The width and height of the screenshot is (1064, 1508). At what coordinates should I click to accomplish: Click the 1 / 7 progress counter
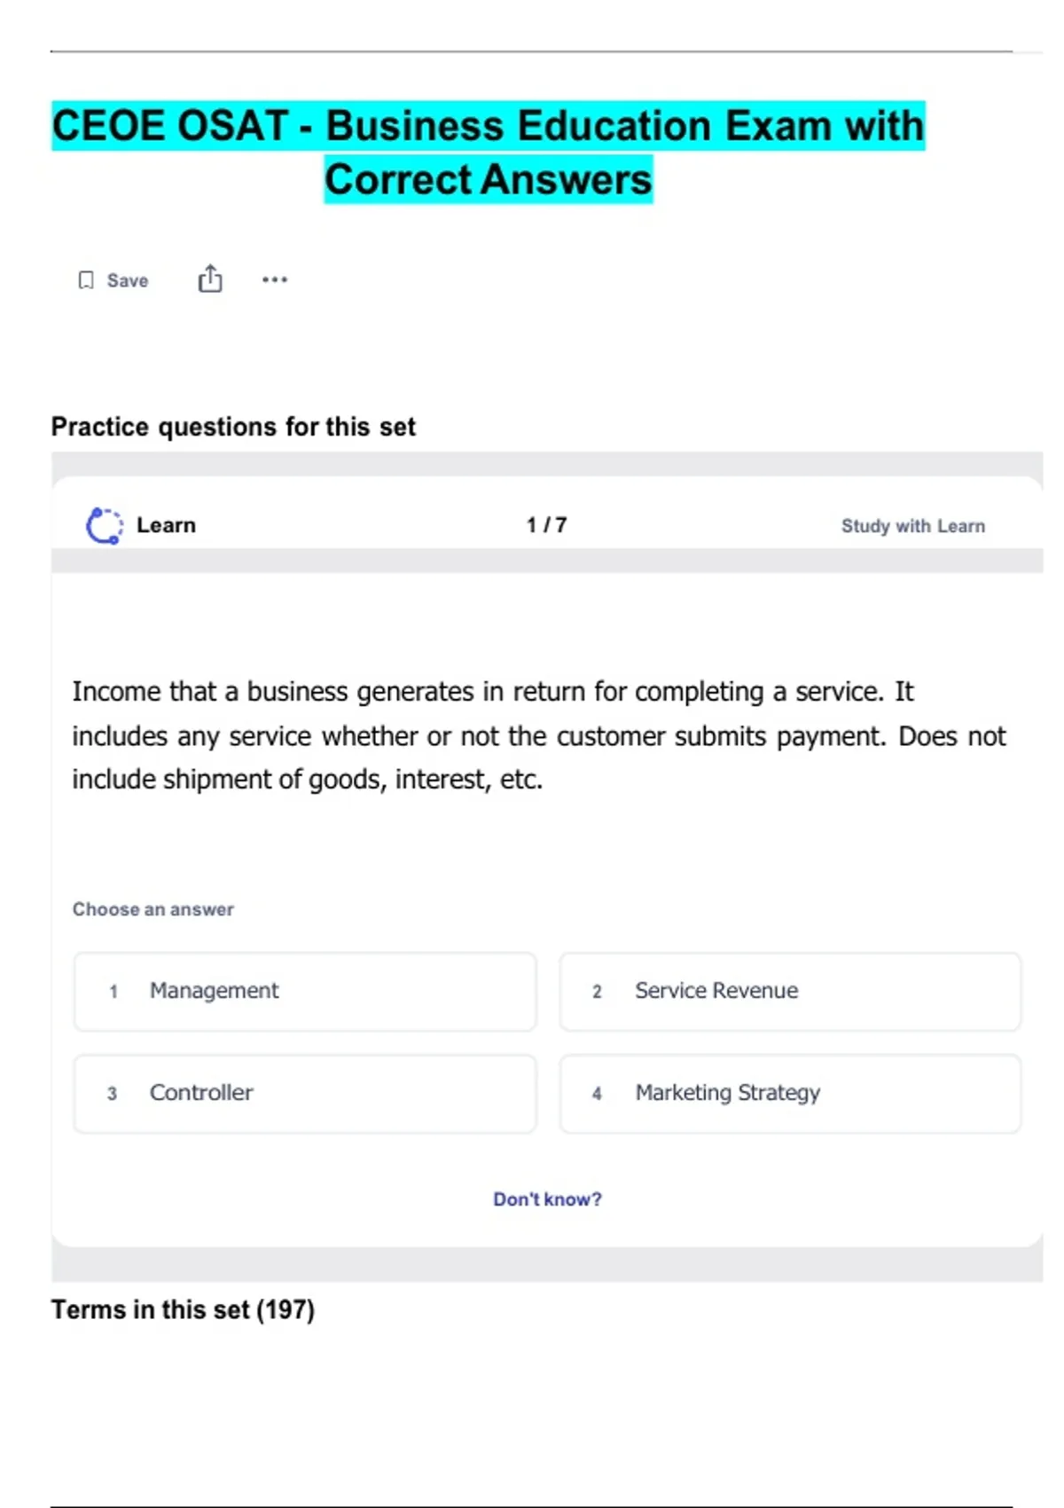click(x=546, y=525)
